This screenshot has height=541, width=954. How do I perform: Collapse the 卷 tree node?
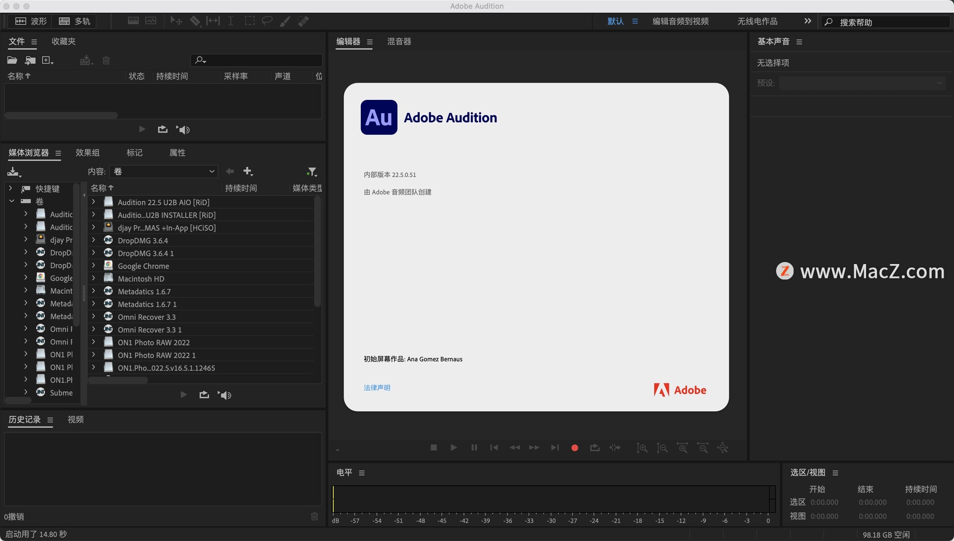(x=11, y=201)
